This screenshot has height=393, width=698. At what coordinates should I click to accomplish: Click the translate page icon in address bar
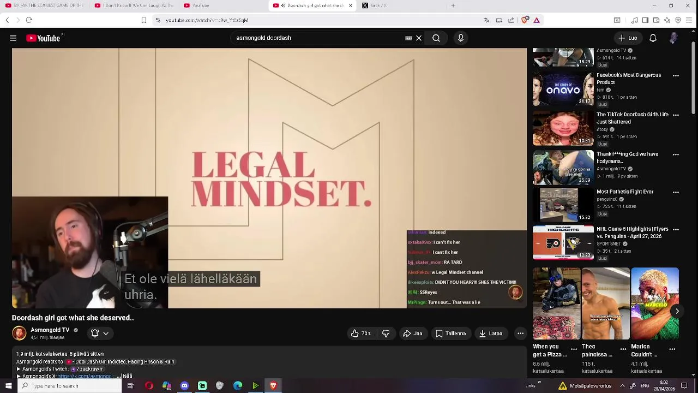click(x=486, y=20)
